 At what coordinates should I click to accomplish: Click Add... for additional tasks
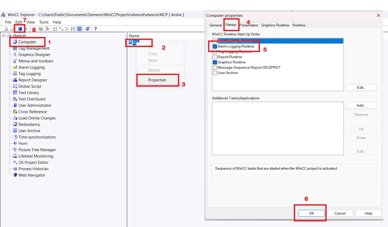[361, 105]
